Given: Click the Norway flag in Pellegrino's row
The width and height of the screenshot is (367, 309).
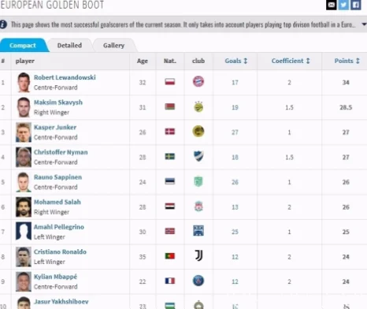Looking at the screenshot, I should point(170,231).
